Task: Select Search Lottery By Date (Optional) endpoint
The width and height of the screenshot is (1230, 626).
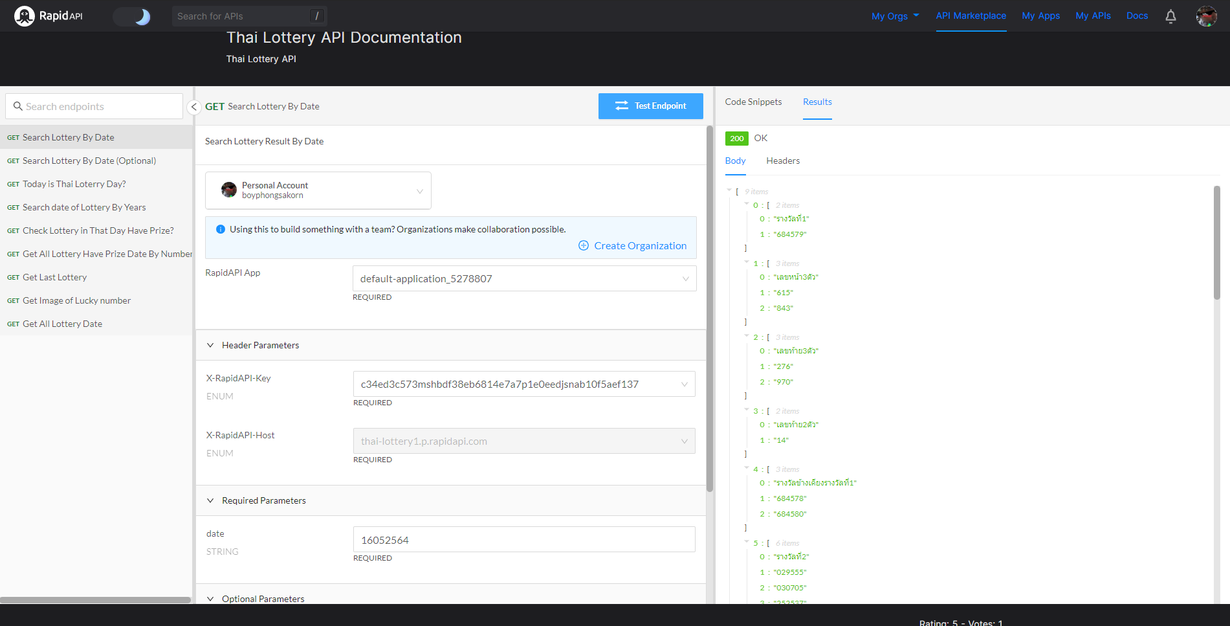Action: pyautogui.click(x=96, y=161)
